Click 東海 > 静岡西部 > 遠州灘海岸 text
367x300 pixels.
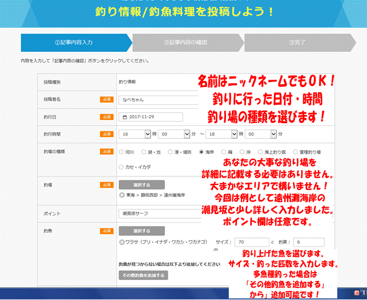pos(156,195)
